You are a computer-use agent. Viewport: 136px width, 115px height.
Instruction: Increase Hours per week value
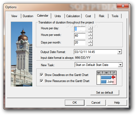(x=90, y=34)
